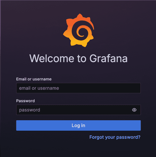Image resolution: width=156 pixels, height=157 pixels.
Task: Click the Email or username label
Action: point(34,79)
